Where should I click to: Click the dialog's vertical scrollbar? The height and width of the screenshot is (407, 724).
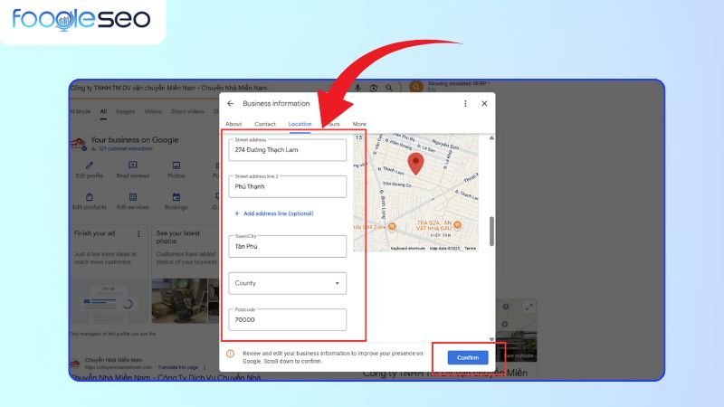[x=491, y=231]
